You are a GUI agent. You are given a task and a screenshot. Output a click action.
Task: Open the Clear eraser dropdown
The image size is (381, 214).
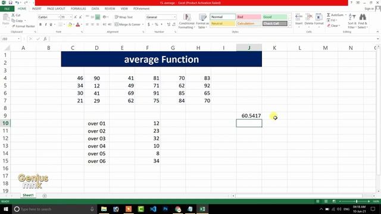pos(333,26)
